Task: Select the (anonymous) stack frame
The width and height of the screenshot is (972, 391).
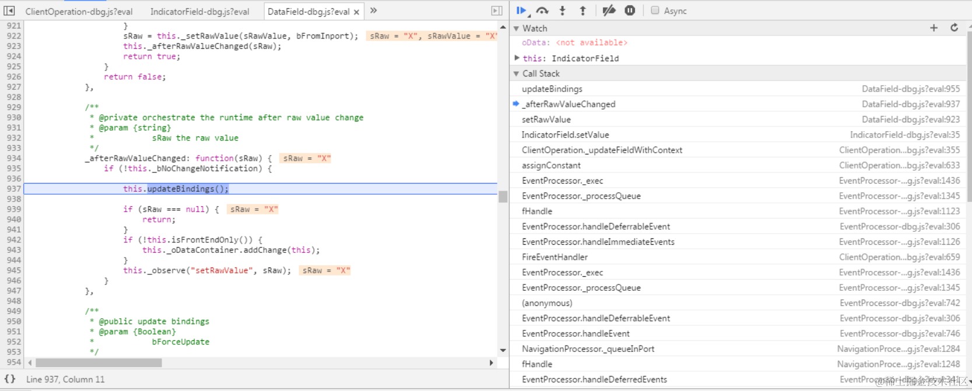Action: pos(738,303)
